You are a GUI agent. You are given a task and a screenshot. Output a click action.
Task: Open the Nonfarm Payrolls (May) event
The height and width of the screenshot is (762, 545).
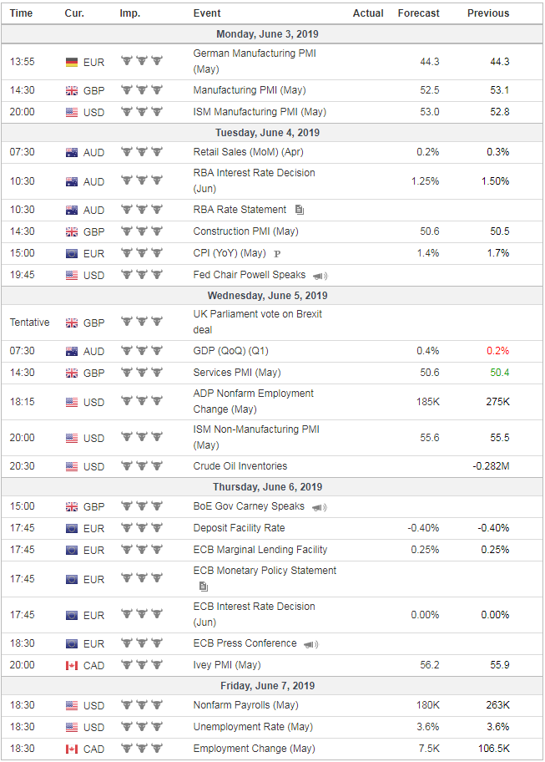[245, 705]
